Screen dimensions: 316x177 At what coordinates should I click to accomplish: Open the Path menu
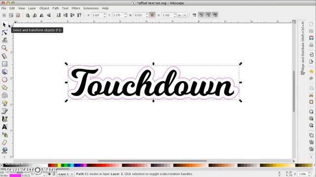pos(55,8)
